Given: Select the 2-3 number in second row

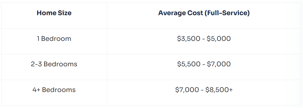Looking at the screenshot, I should coord(36,64).
